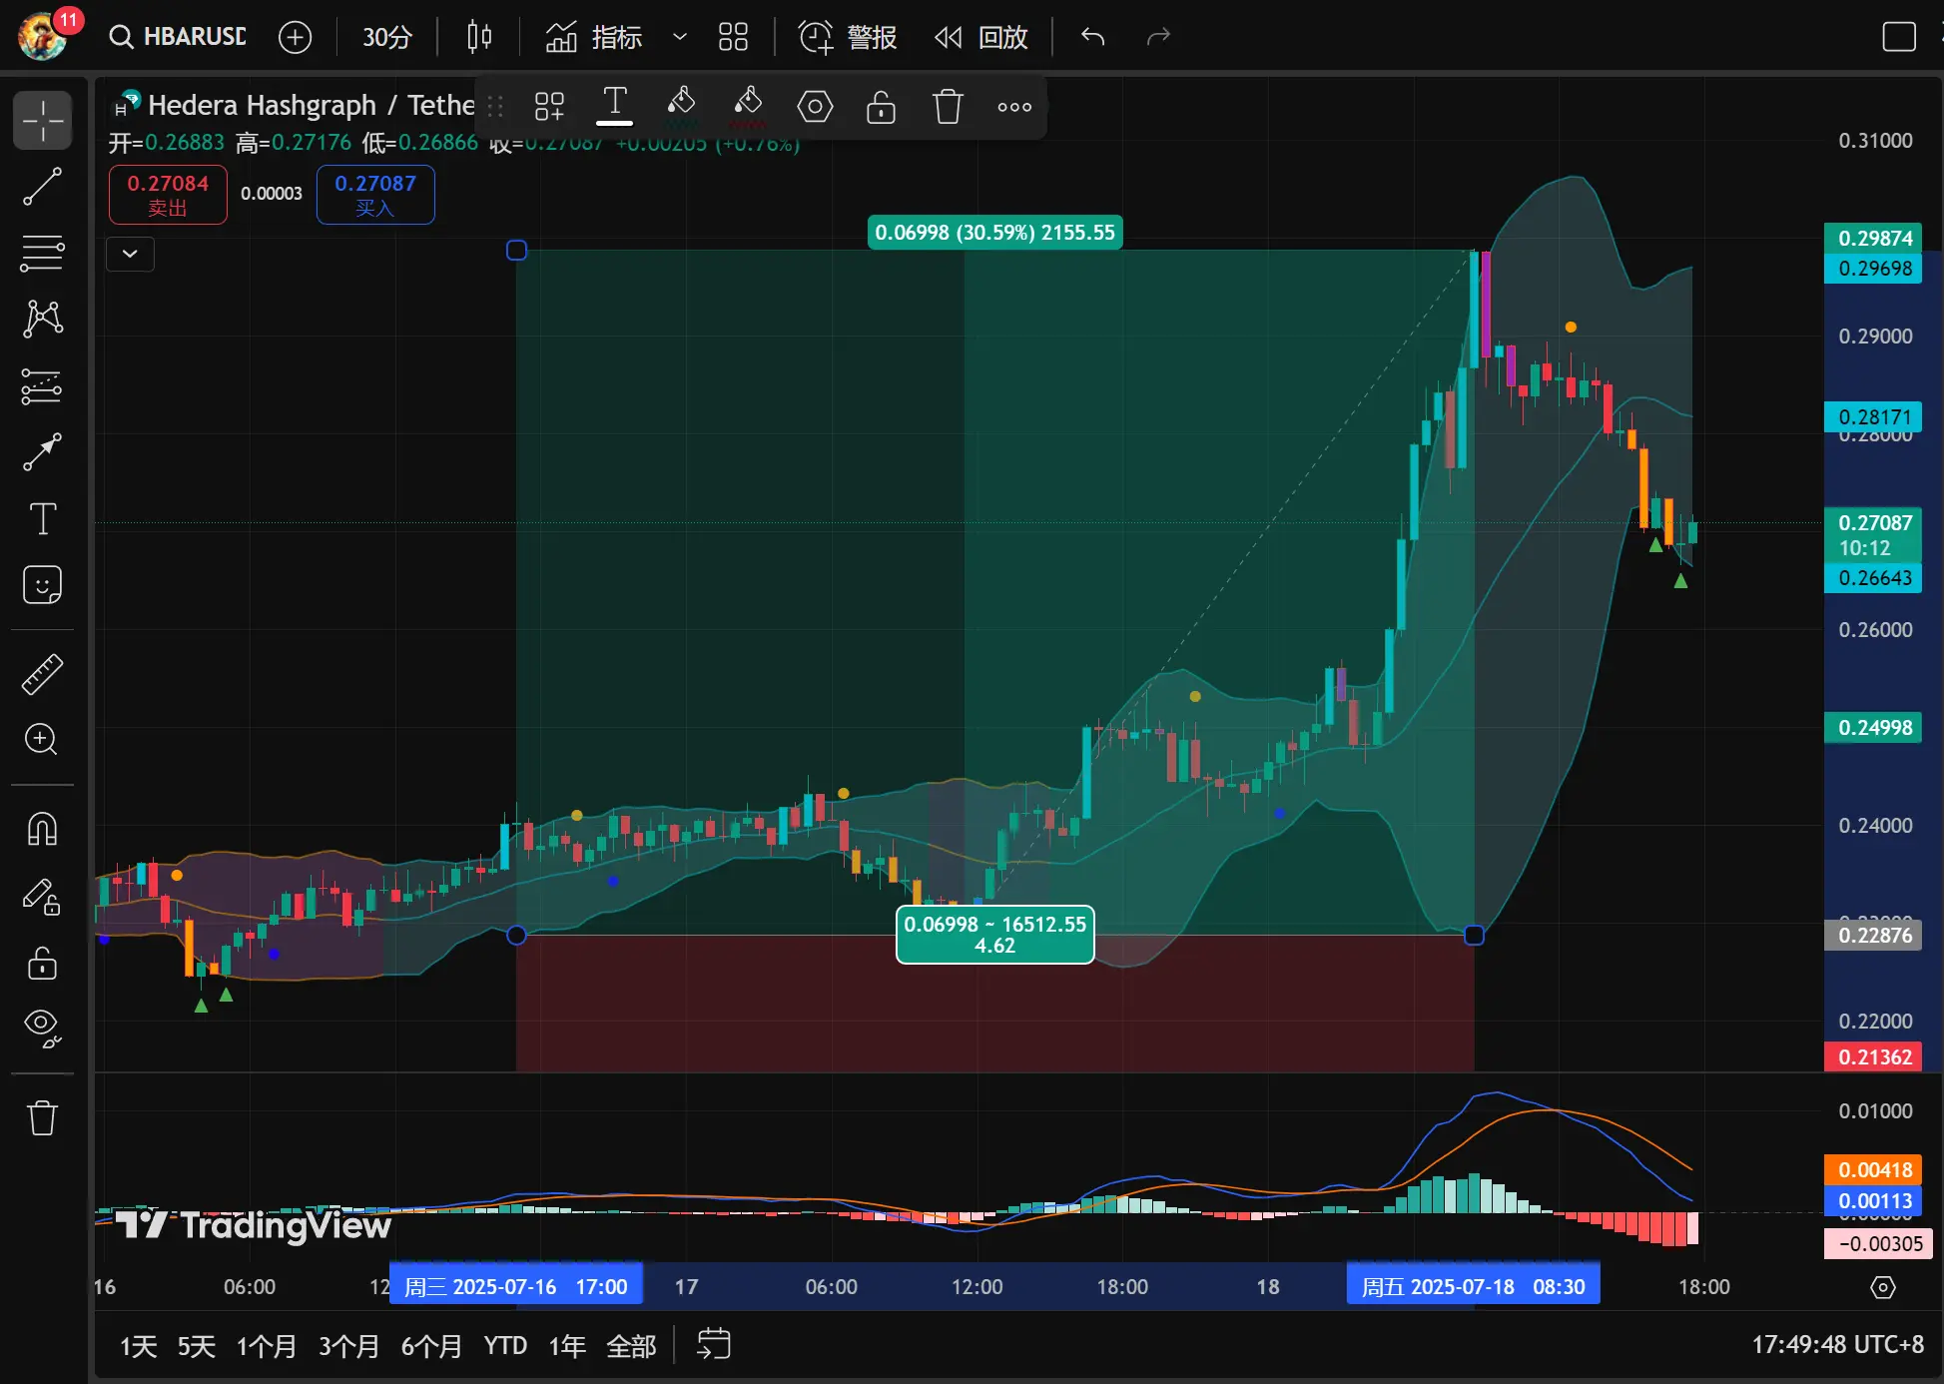
Task: Select the 1年 time range
Action: point(567,1346)
